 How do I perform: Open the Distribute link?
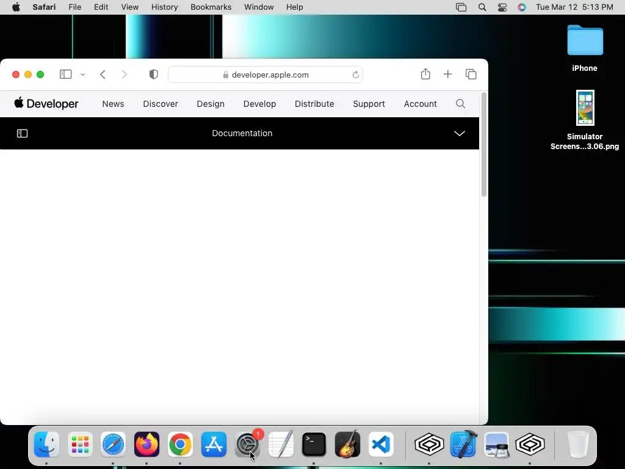[314, 104]
